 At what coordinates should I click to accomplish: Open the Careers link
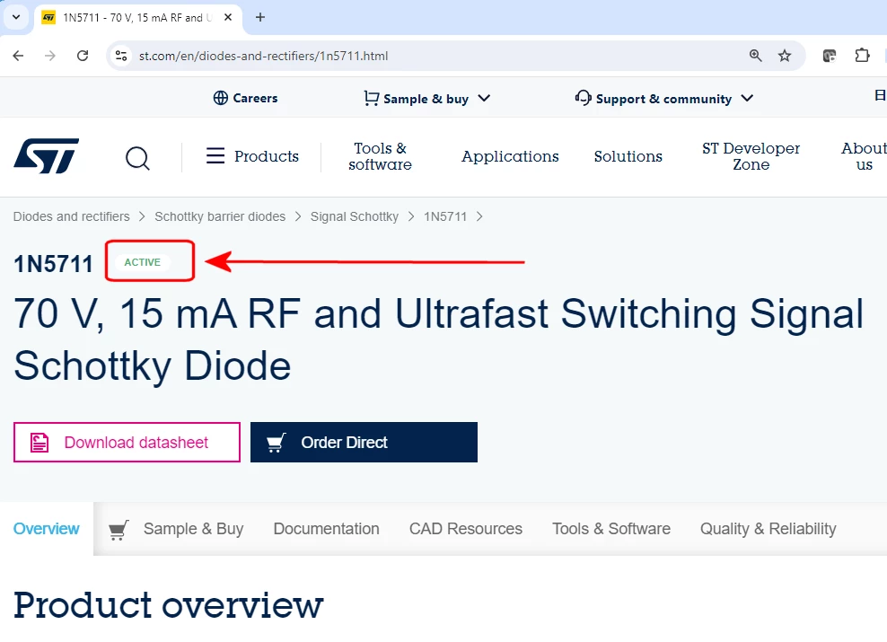point(245,98)
